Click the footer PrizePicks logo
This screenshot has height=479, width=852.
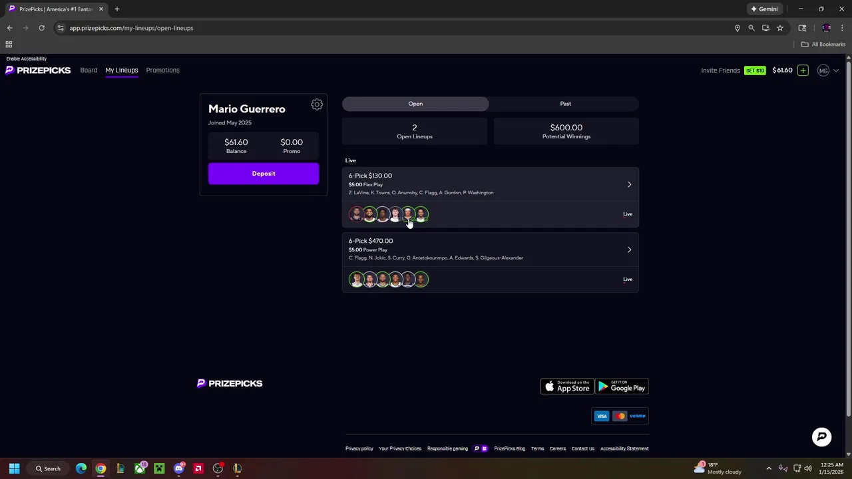230,383
